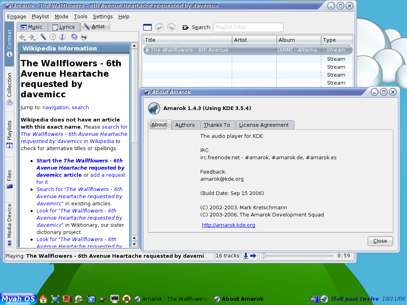Click the 0:59 elapsed time display
The width and height of the screenshot is (407, 305).
tap(344, 256)
